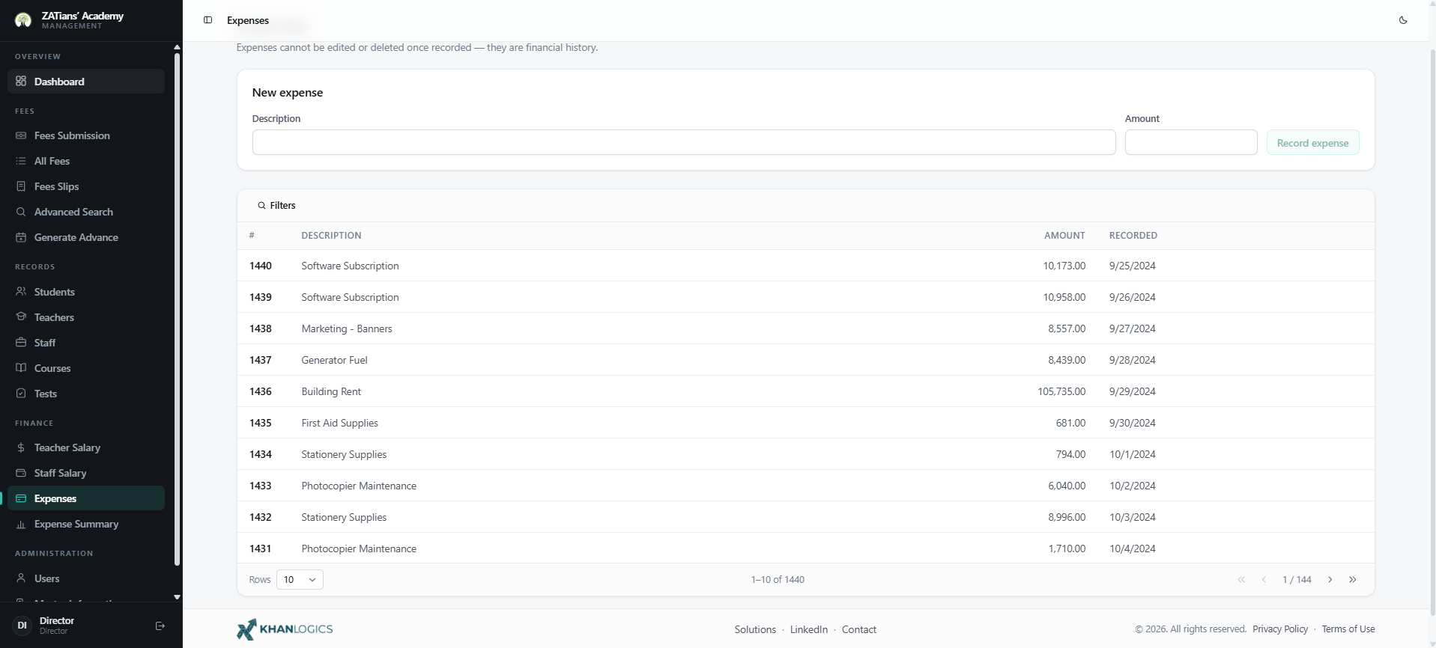Viewport: 1436px width, 648px height.
Task: Navigate to All Fees
Action: tap(86, 161)
